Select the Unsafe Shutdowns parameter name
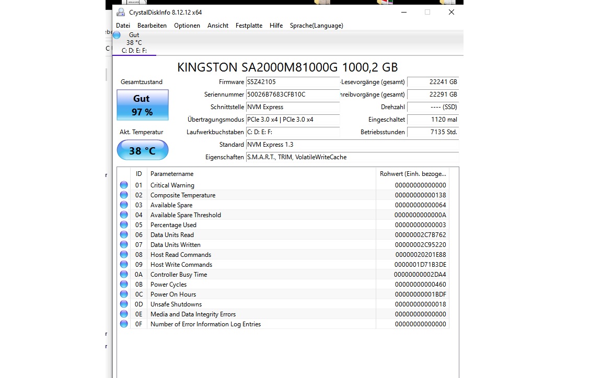 point(176,304)
